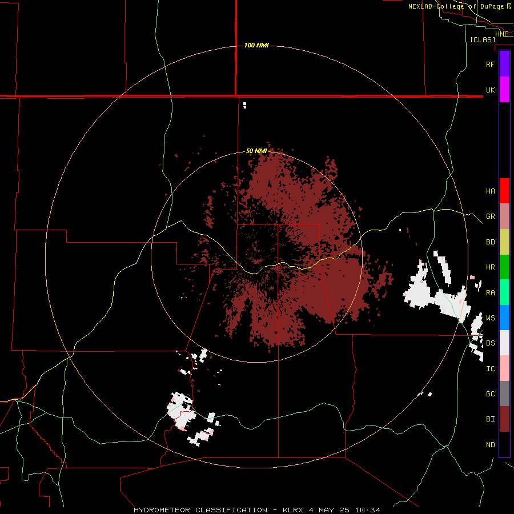Screen dimensions: 514x514
Task: Click the [CLAS] label above the legend
Action: click(483, 39)
